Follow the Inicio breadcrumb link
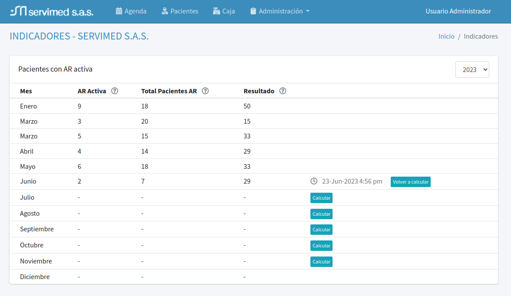 click(446, 36)
